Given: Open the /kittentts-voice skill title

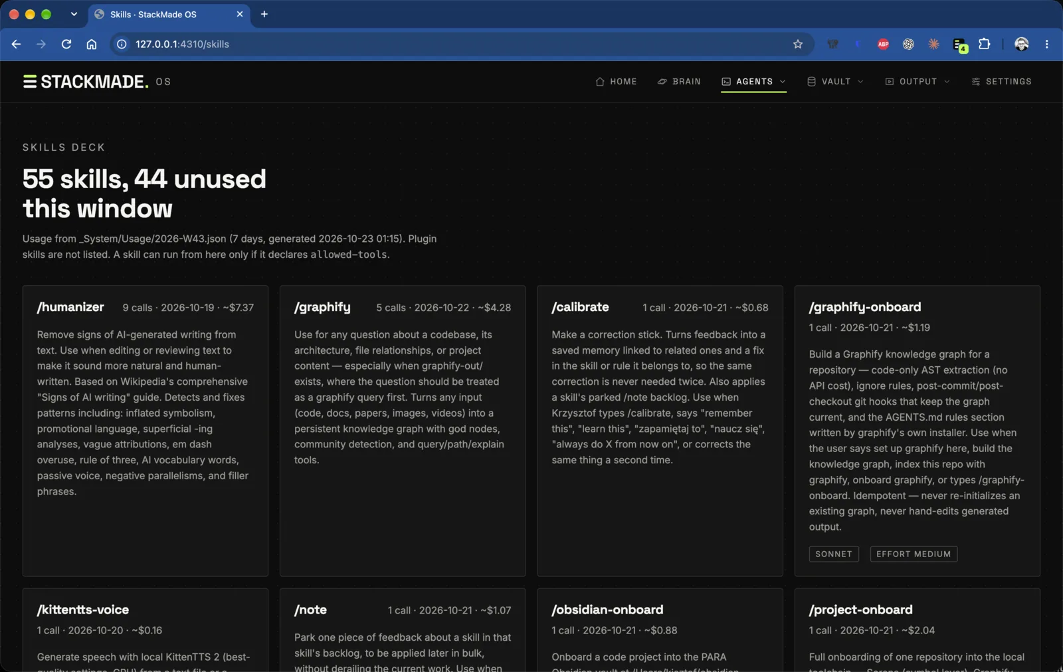Looking at the screenshot, I should tap(83, 610).
